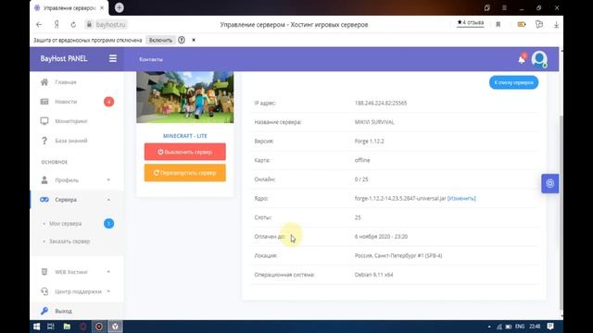
Task: Select Мои сервера submenu item
Action: [65, 224]
